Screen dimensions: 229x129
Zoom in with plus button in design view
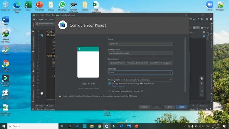click(x=201, y=83)
